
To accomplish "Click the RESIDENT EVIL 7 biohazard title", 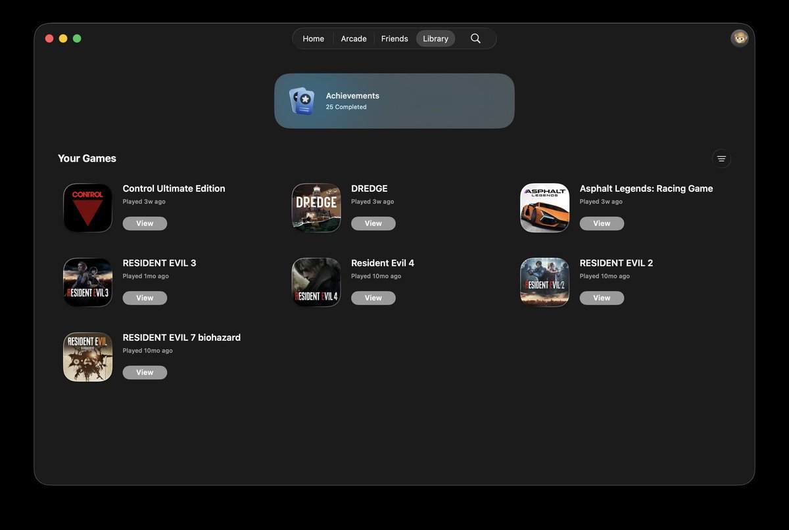I will (182, 338).
